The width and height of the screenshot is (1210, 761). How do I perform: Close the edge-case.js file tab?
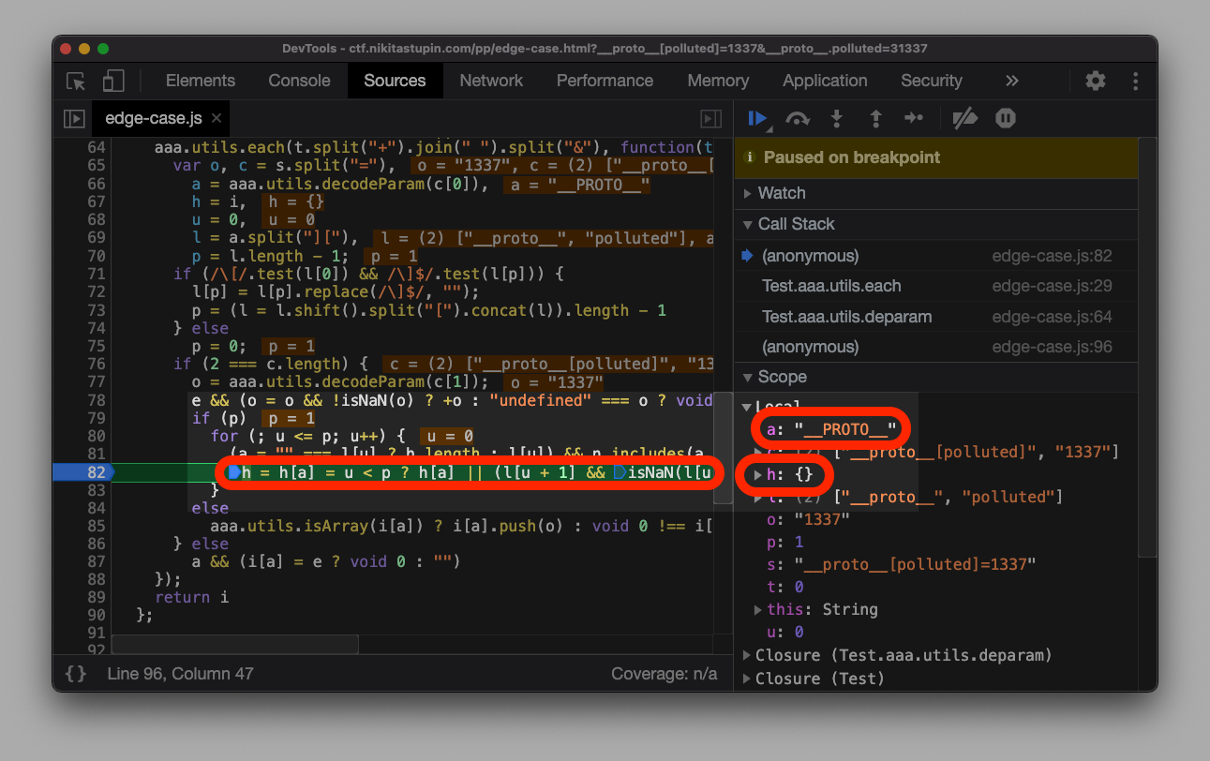[x=217, y=118]
